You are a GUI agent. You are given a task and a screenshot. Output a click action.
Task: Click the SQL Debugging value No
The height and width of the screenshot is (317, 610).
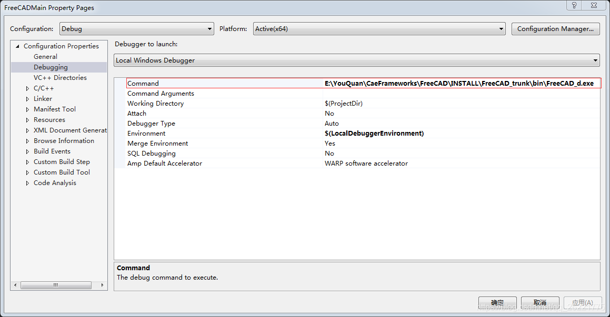point(329,154)
